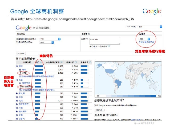The width and height of the screenshot is (170, 127).
Task: Expand the 日本 row
Action: click(17, 97)
